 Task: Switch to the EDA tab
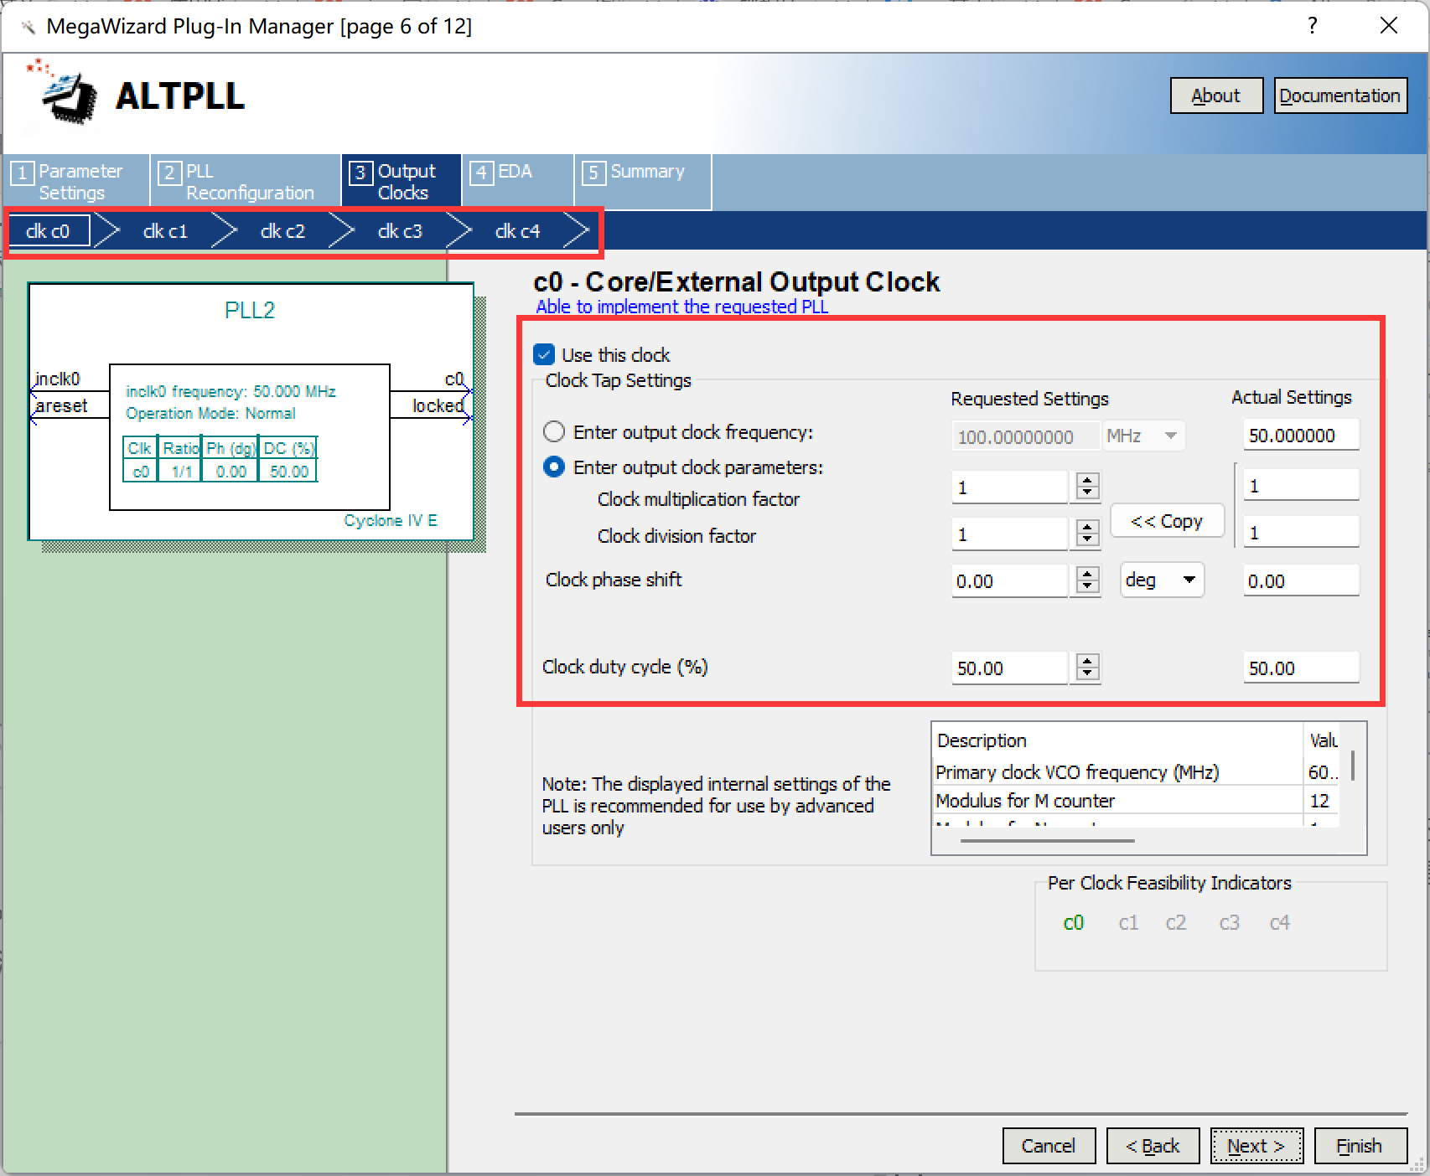pos(517,181)
